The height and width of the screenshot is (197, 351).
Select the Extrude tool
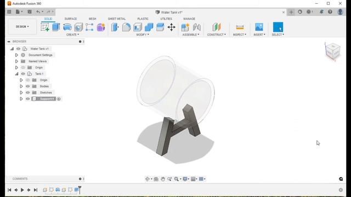(56, 27)
